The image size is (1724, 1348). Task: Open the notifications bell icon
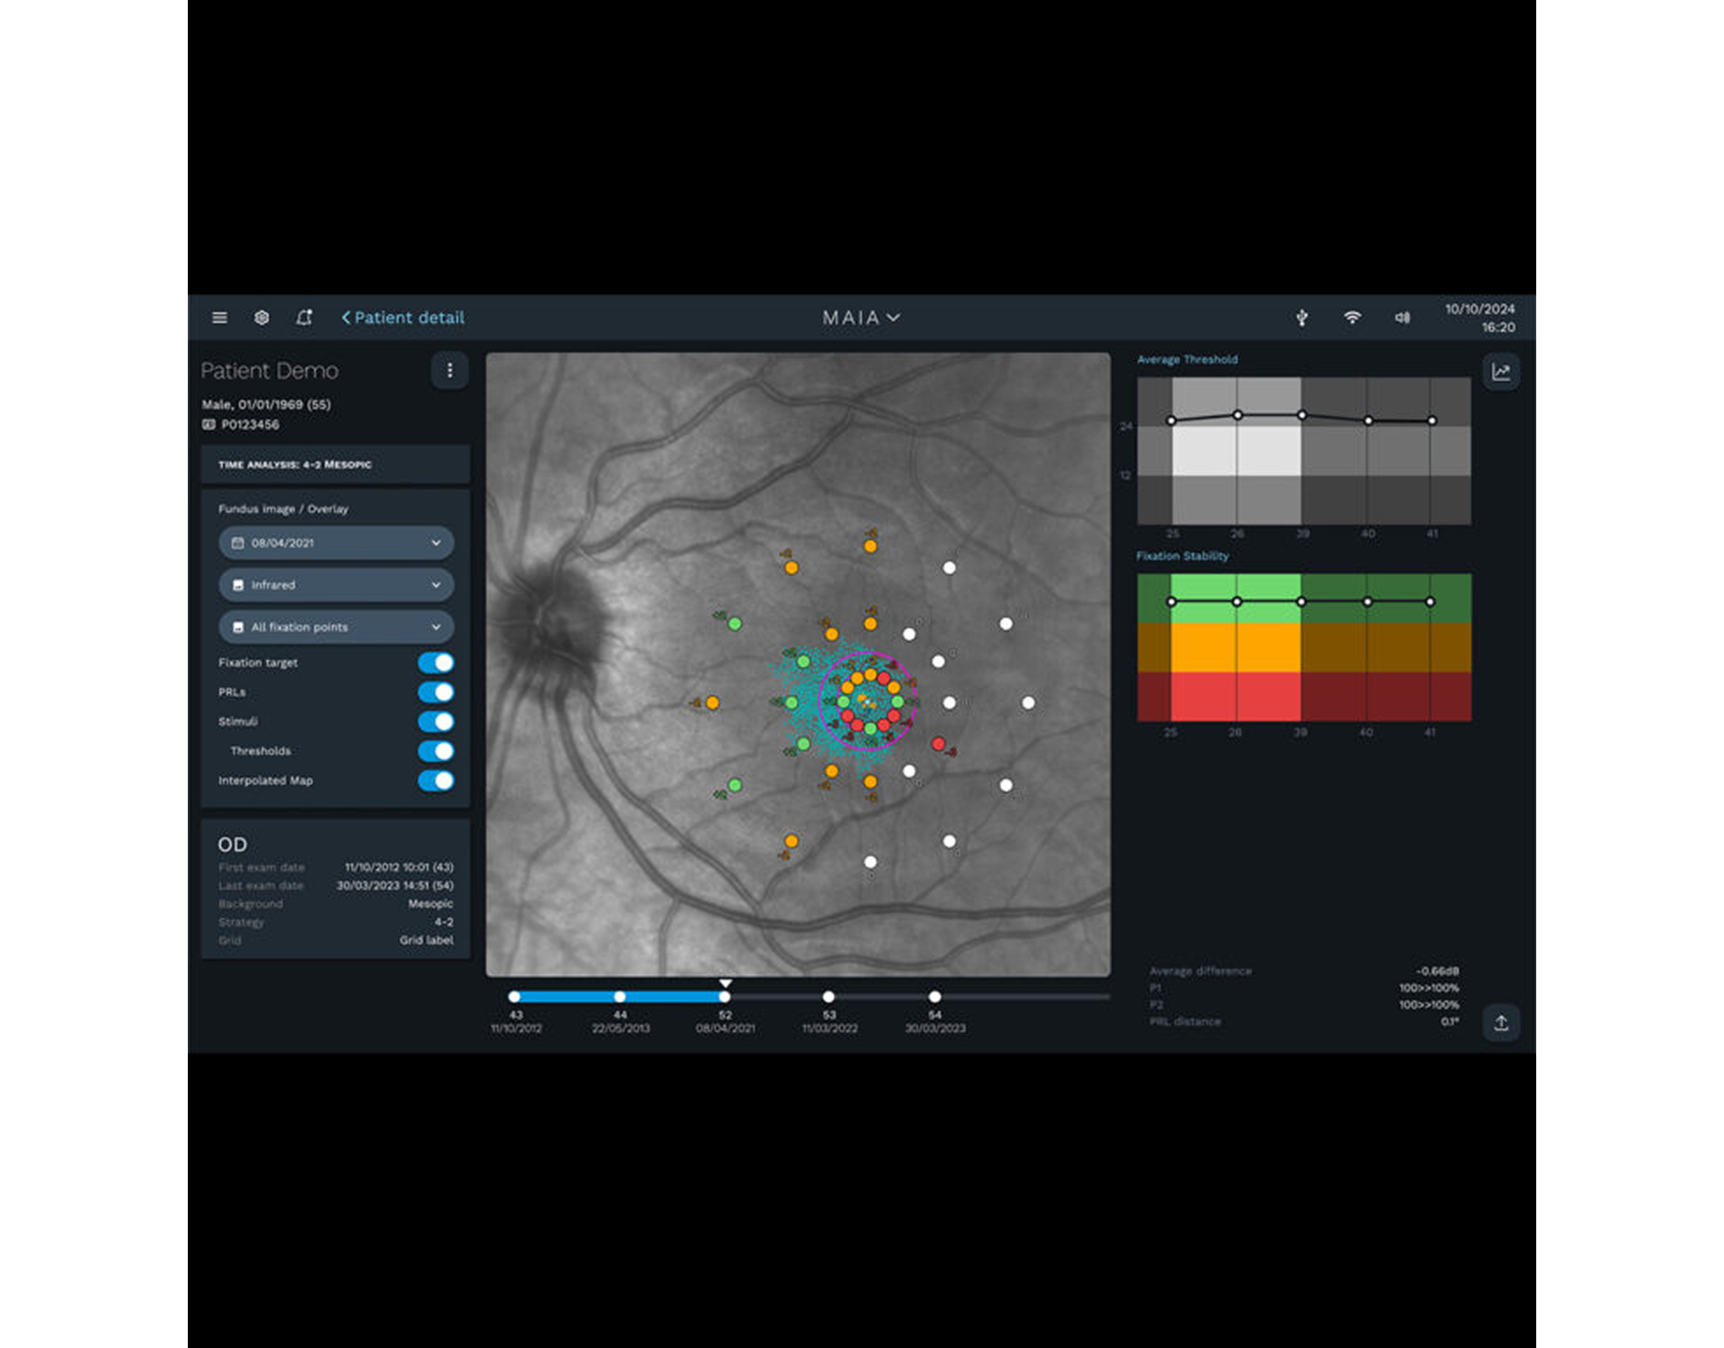(304, 317)
